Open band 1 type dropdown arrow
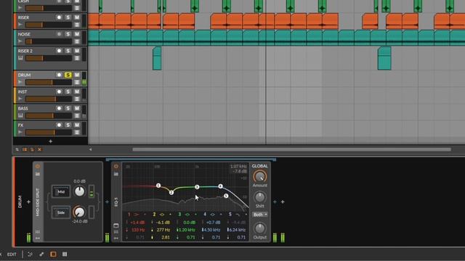The image size is (465, 261). [x=145, y=215]
